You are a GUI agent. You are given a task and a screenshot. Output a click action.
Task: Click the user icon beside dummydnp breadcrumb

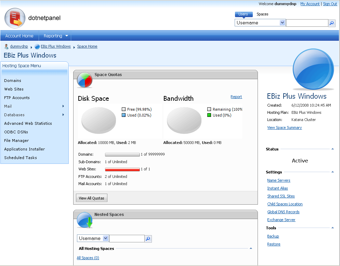click(6, 47)
